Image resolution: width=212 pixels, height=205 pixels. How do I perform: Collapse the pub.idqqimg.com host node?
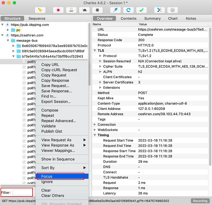coord(2,25)
